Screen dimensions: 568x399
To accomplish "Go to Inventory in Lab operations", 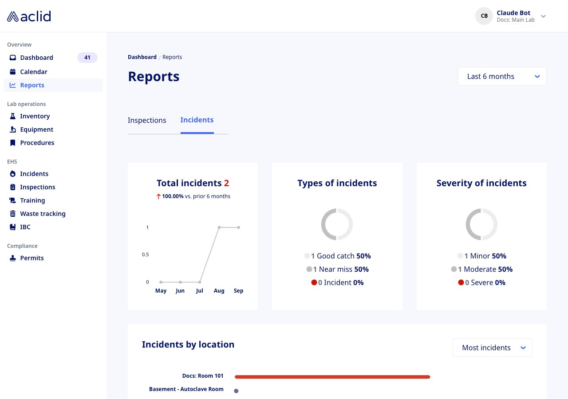I will (x=35, y=116).
